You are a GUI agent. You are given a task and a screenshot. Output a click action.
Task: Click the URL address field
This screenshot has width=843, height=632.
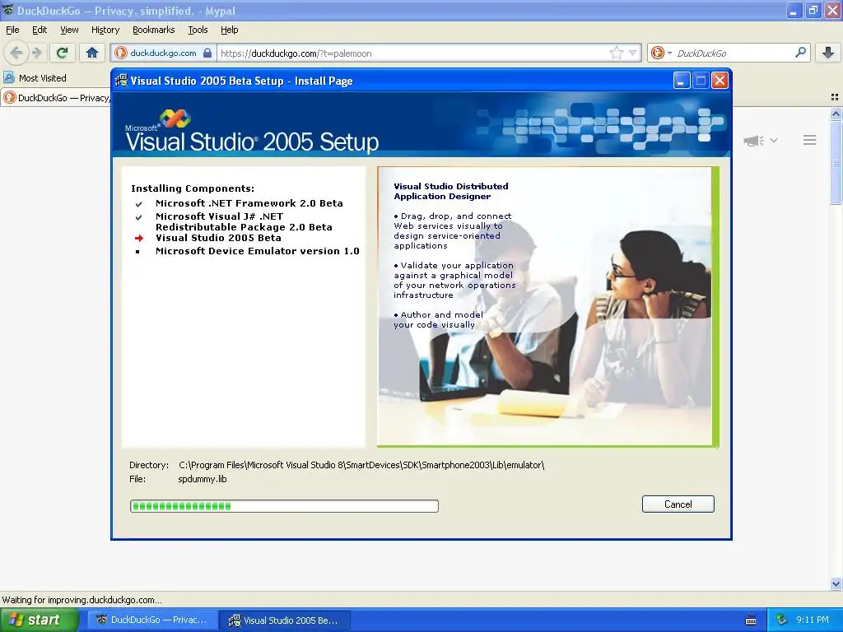pos(412,53)
